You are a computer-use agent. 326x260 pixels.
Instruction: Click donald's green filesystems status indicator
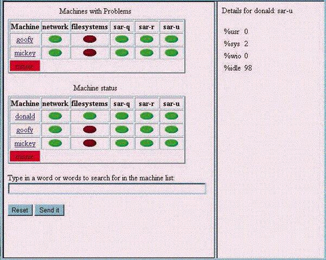click(90, 116)
